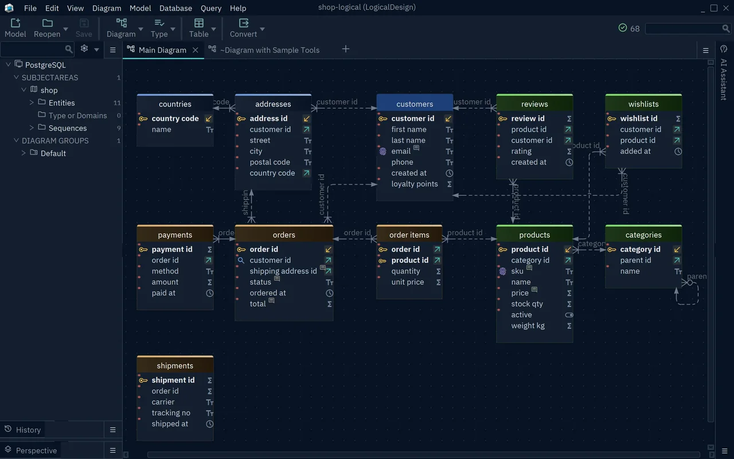
Task: Click the horizontal scrollbar under the diagram
Action: [424, 455]
